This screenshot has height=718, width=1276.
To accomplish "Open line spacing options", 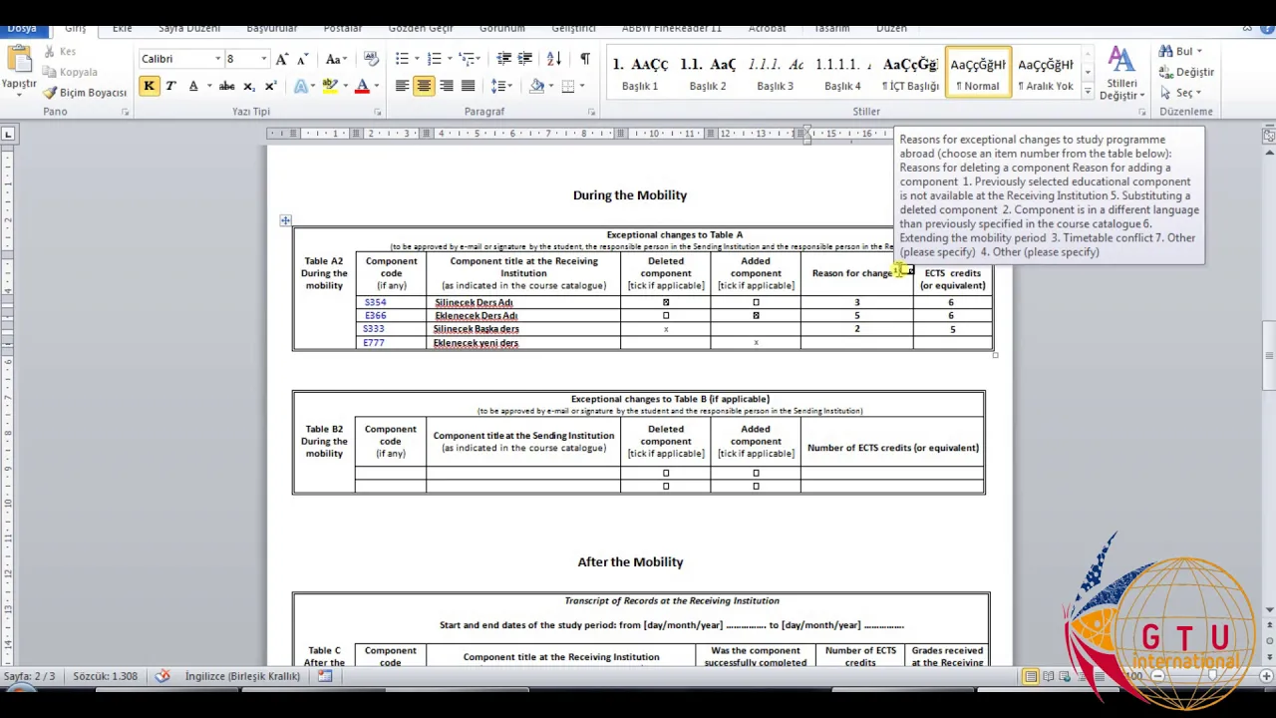I will pyautogui.click(x=501, y=87).
